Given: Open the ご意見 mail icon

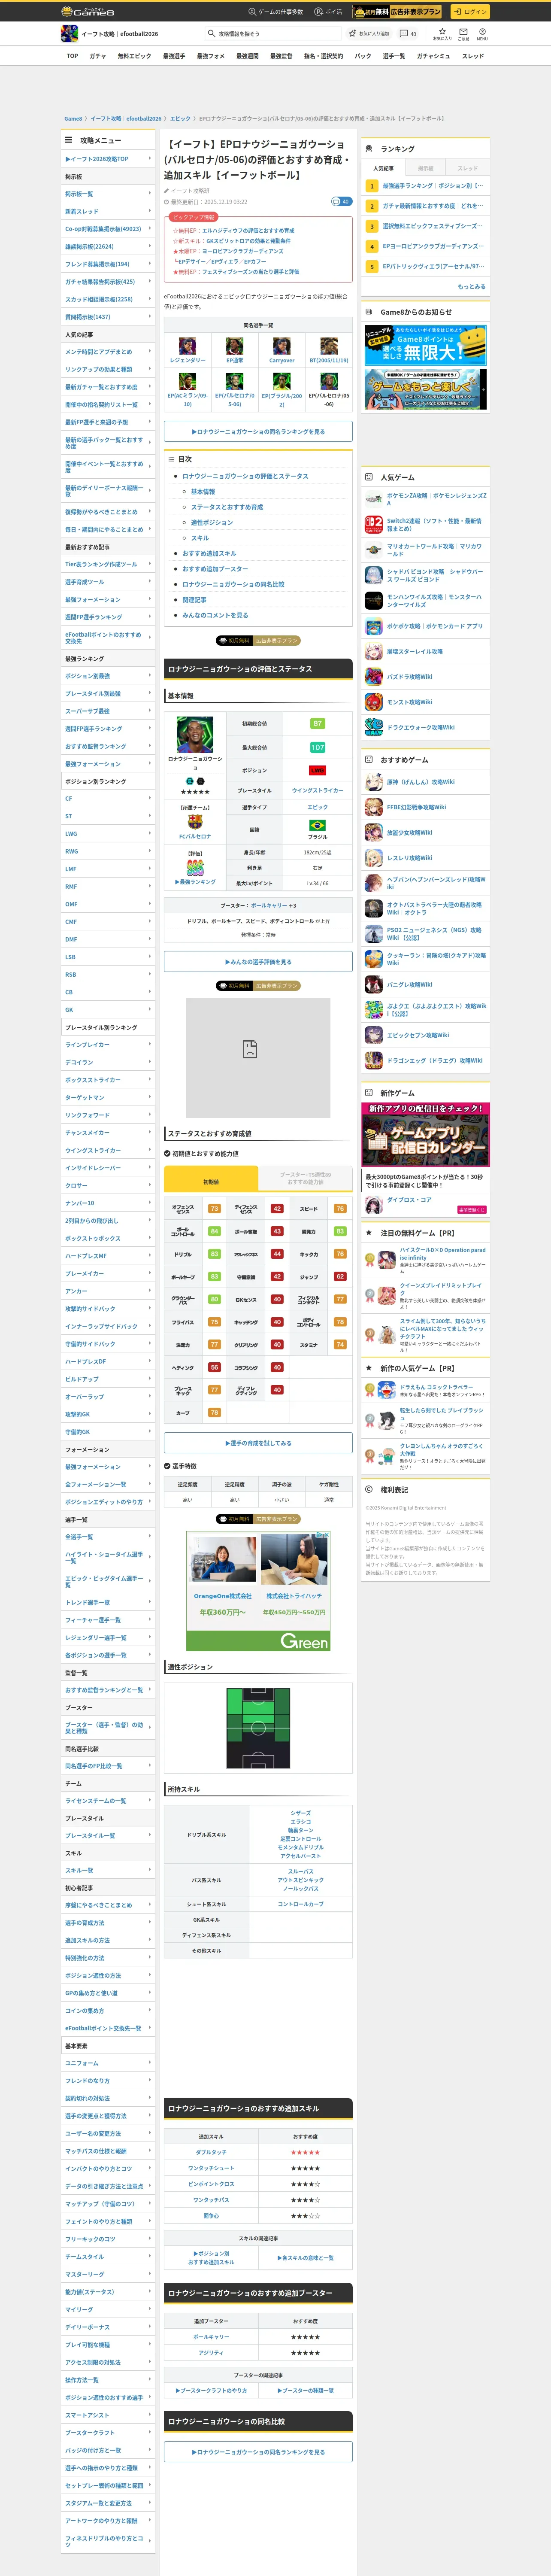Looking at the screenshot, I should 463,34.
